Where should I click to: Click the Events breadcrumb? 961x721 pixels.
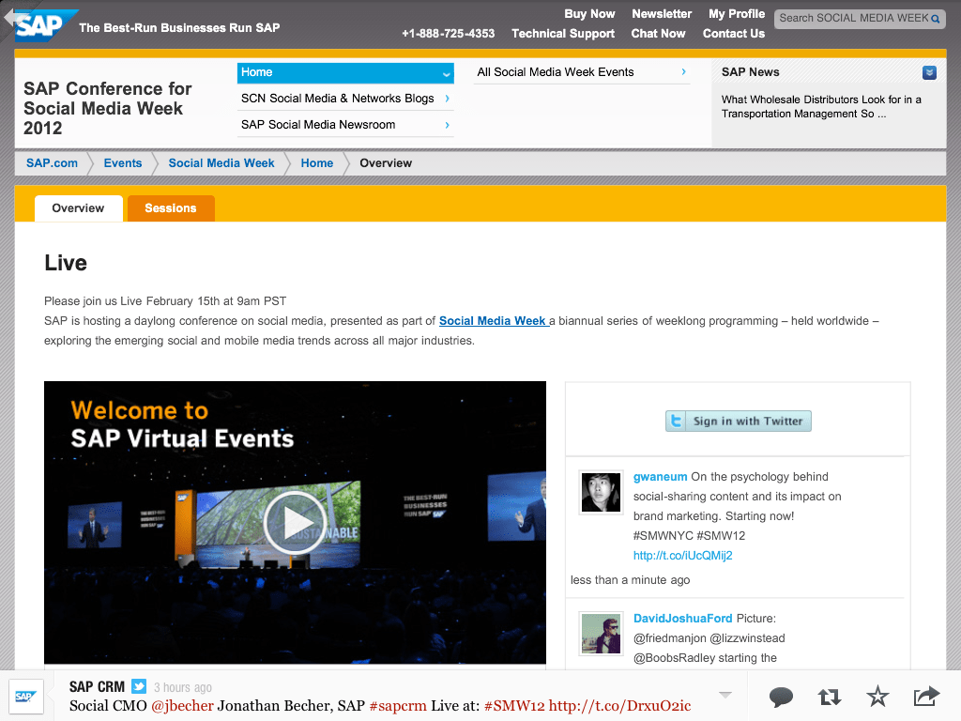[x=123, y=163]
